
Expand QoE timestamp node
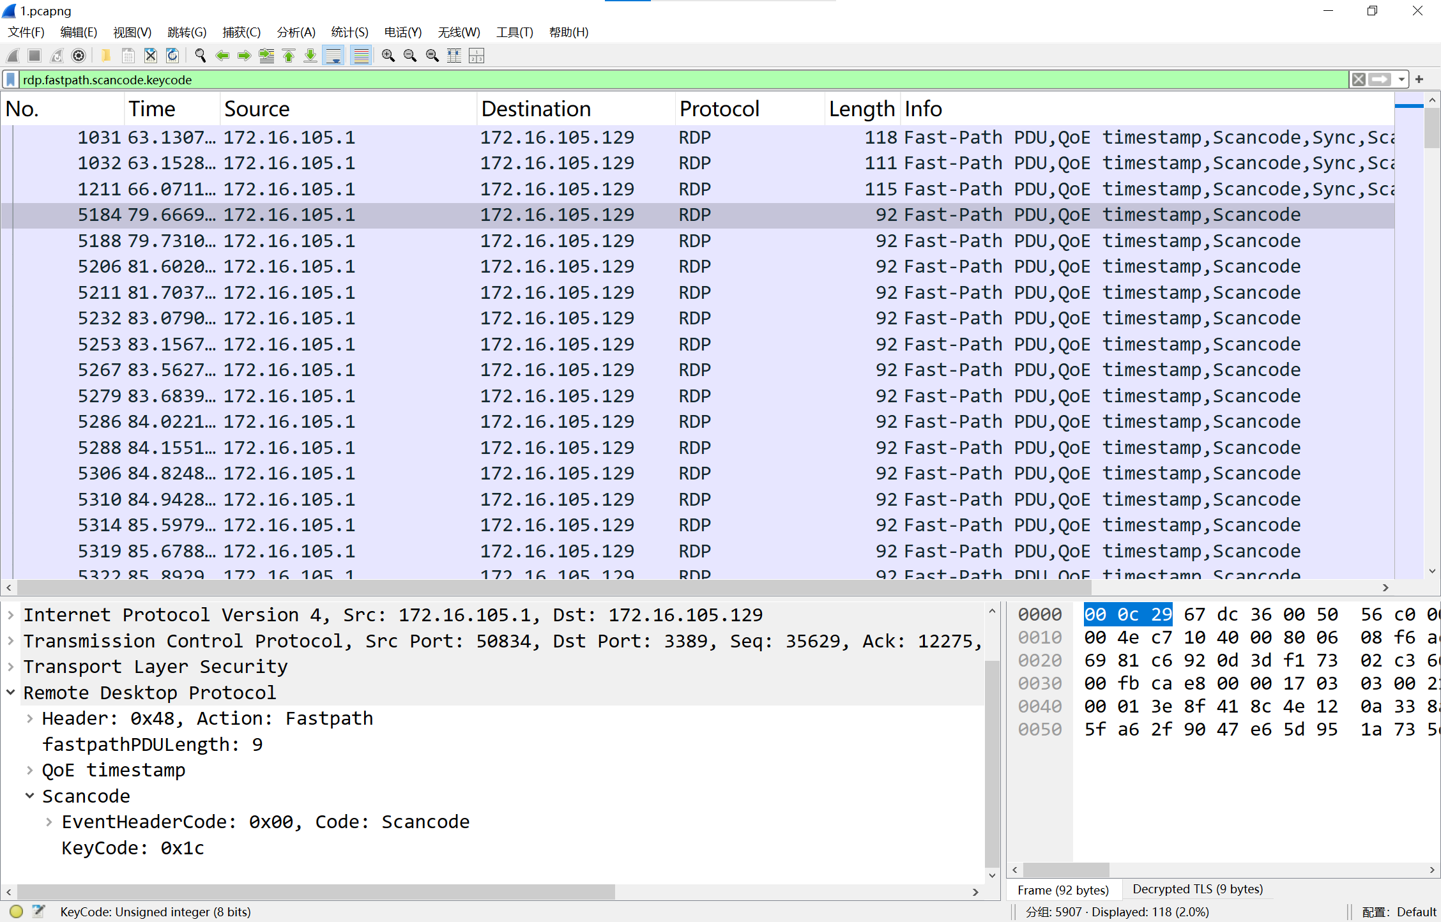tap(30, 770)
